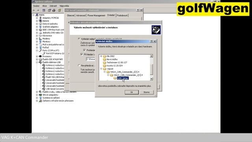Select the vagcan folder
252x142 pixels.
(110, 69)
